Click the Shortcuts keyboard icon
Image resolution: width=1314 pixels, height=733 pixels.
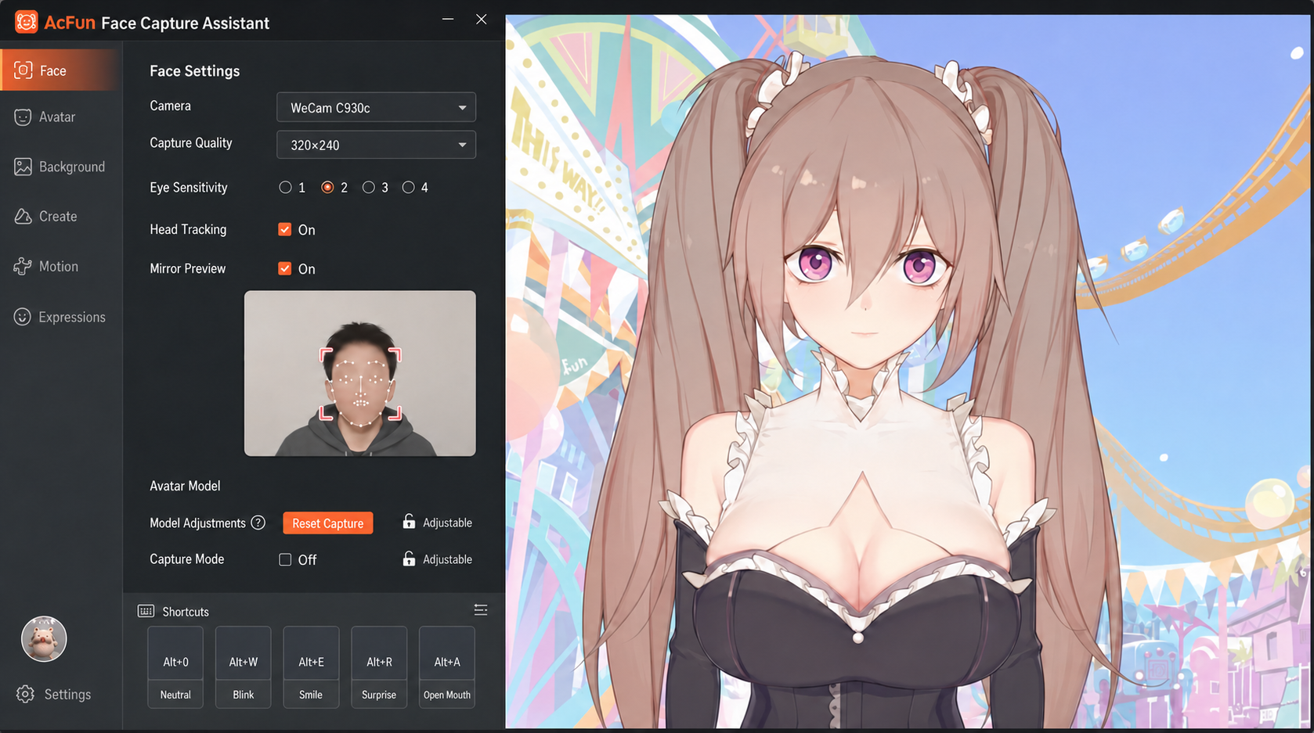pyautogui.click(x=146, y=611)
